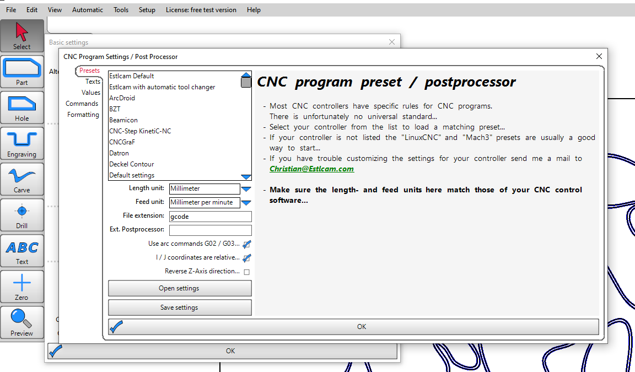Image resolution: width=635 pixels, height=372 pixels.
Task: Open the Automatic menu
Action: point(88,10)
